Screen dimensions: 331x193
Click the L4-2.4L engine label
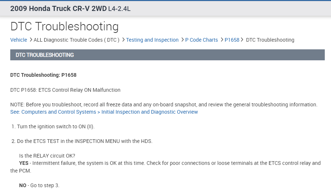click(x=119, y=9)
